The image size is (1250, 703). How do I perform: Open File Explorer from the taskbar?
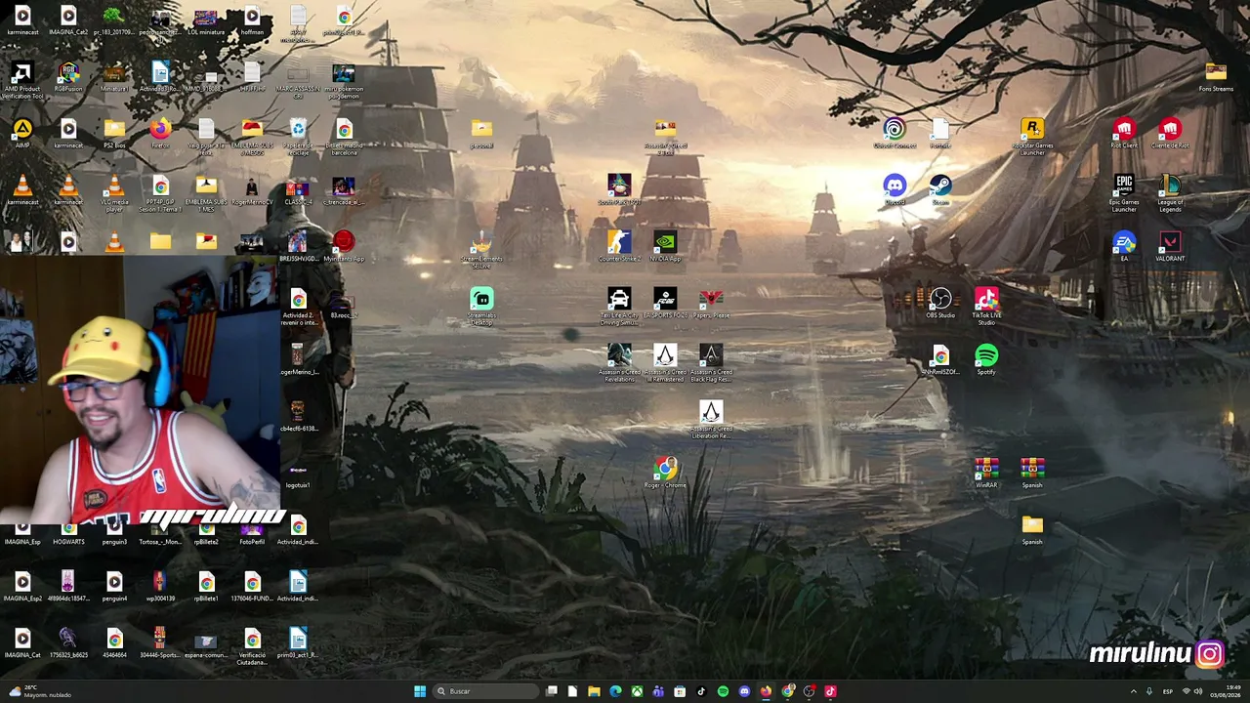[x=594, y=691]
